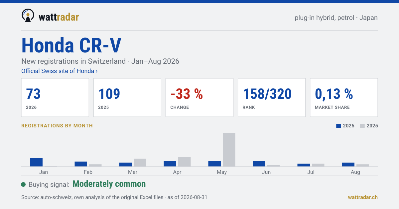The width and height of the screenshot is (399, 209).
Task: Click the Source: auto-schweiz footer text
Action: (114, 197)
